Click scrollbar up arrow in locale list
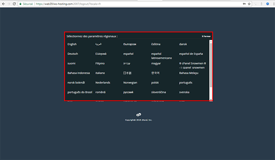The image size is (275, 160). [x=211, y=41]
